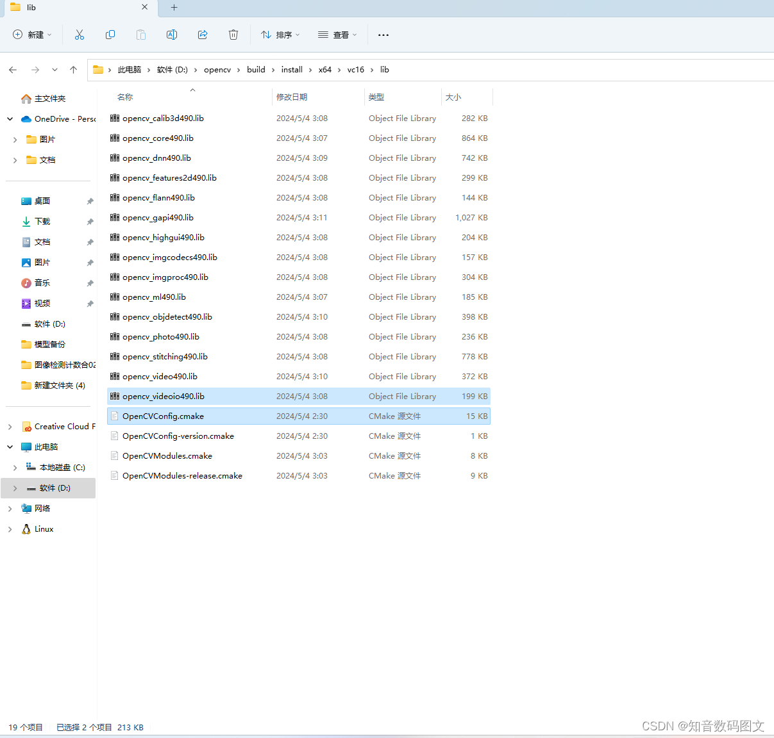Click the Cut scissors icon
Screen dimensions: 774x738
click(x=80, y=35)
